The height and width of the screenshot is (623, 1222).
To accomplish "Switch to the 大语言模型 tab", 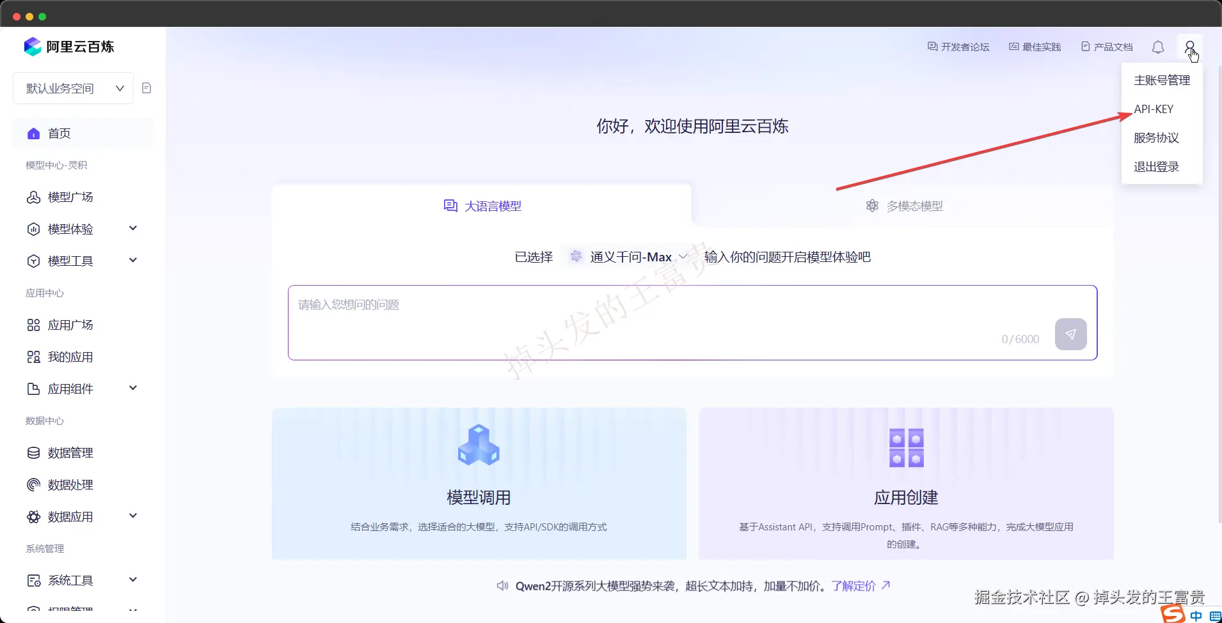I will point(482,206).
